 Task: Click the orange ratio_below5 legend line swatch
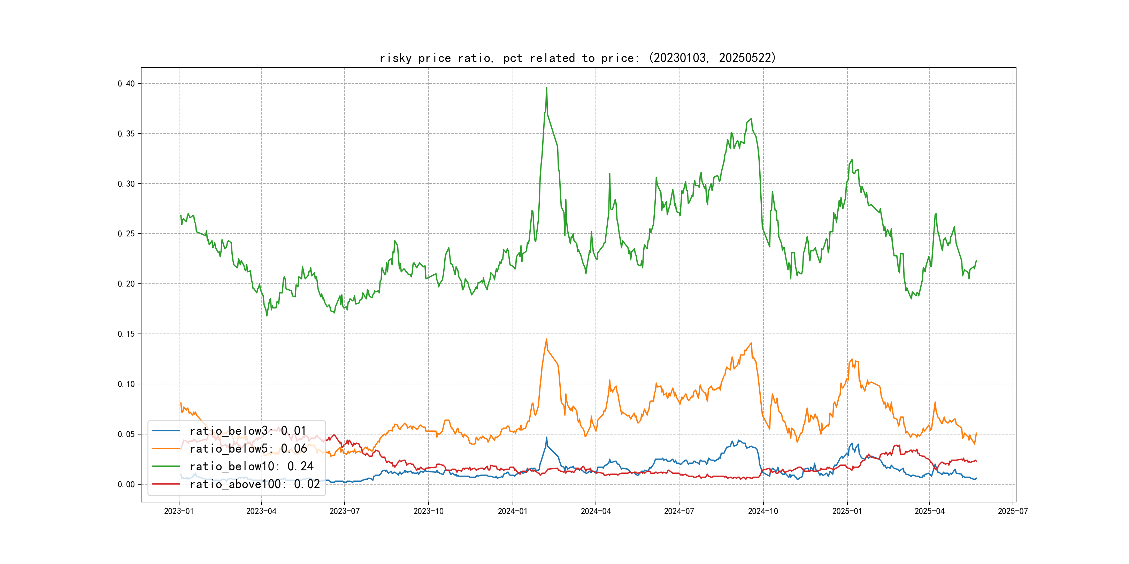pos(166,448)
